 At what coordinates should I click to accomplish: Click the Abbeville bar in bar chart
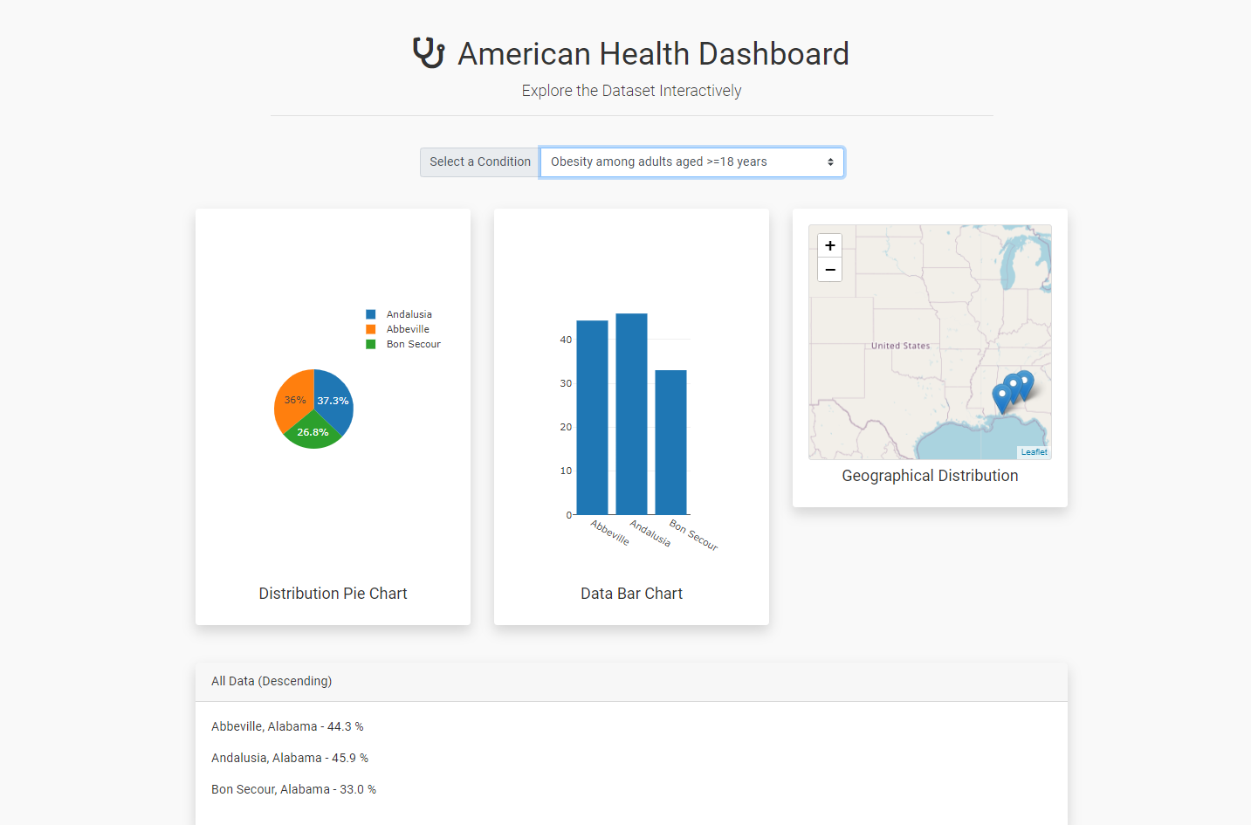click(x=592, y=417)
